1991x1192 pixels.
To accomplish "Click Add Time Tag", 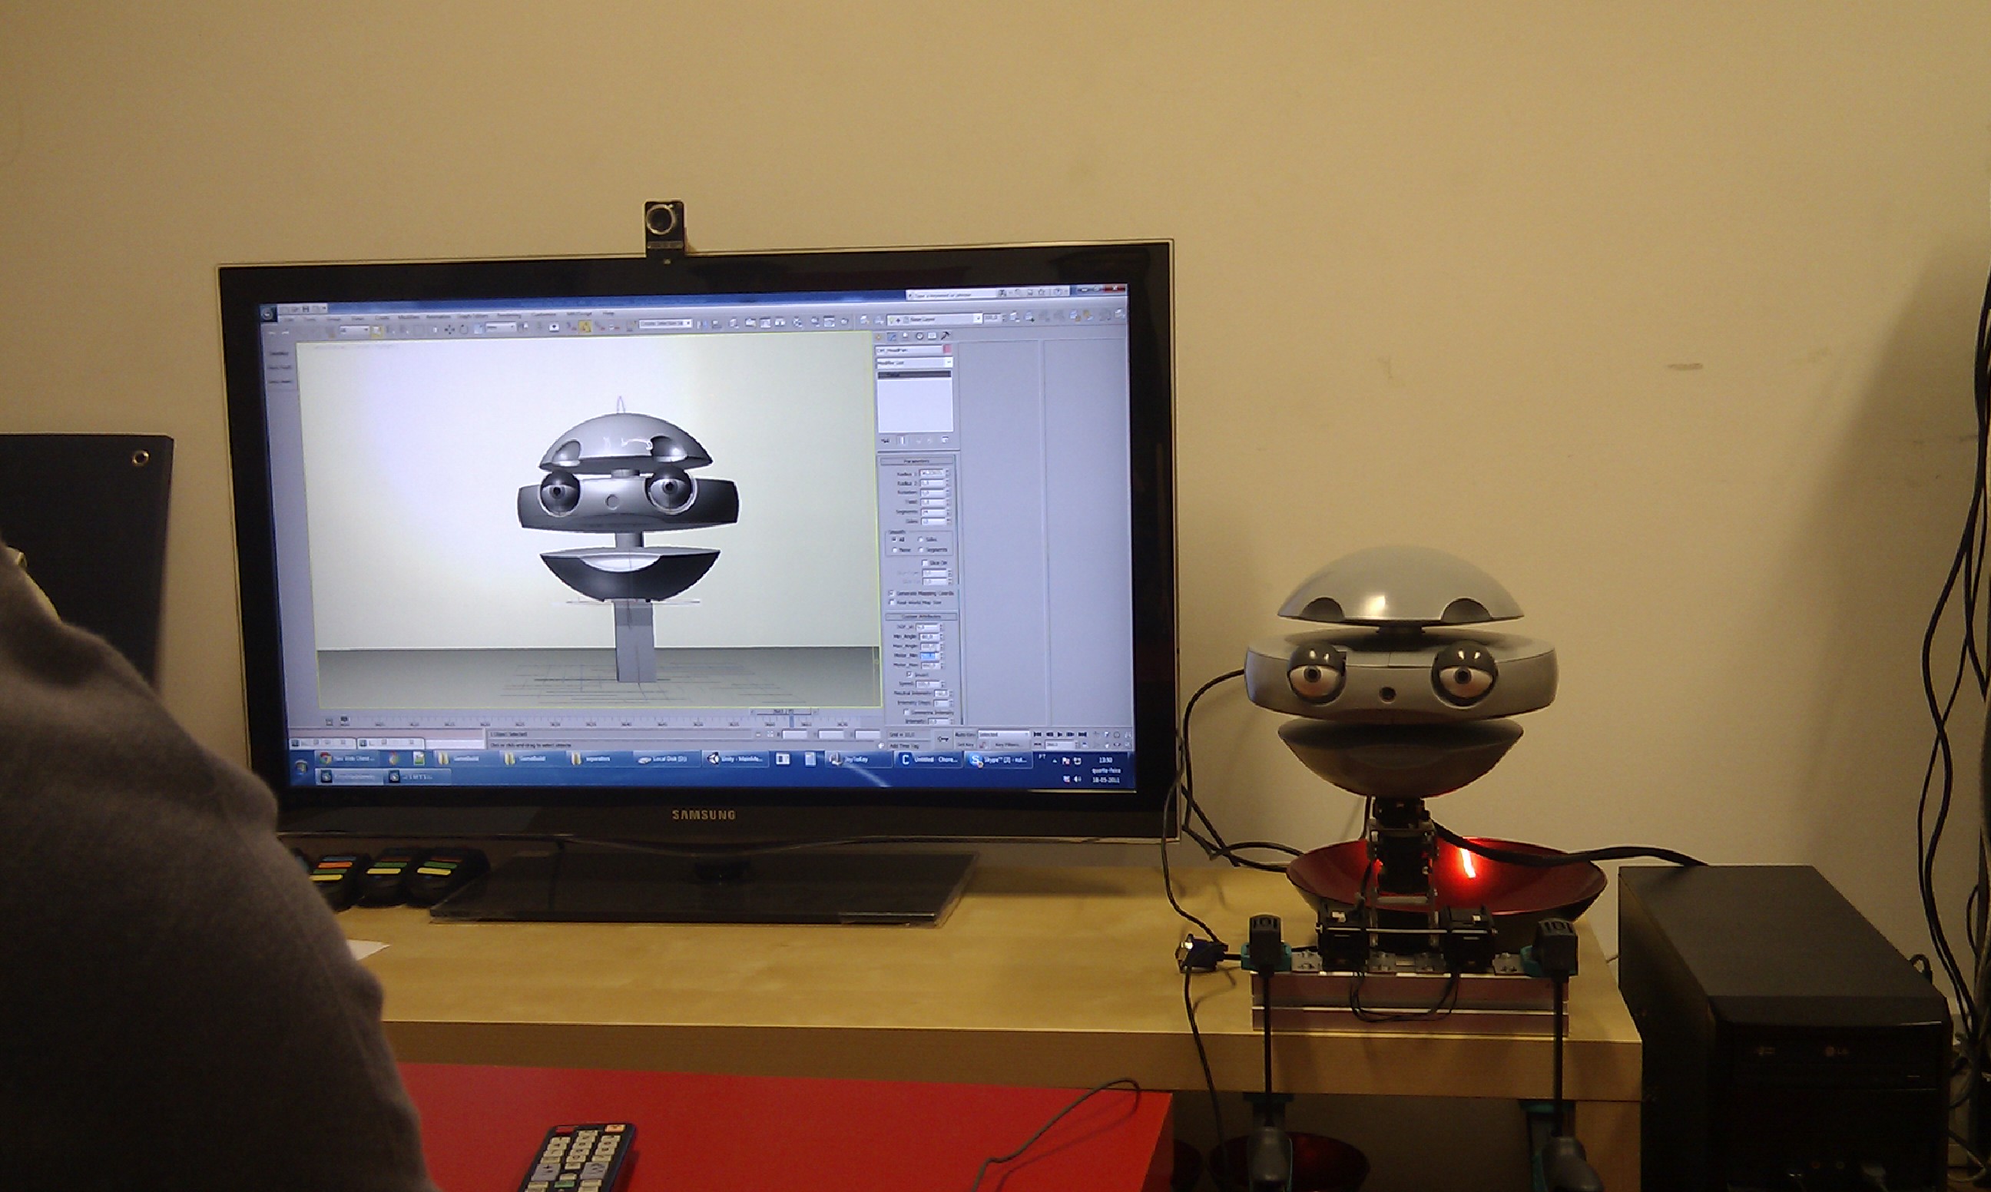I will click(x=905, y=747).
